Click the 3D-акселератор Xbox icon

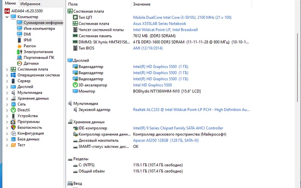pos(75,85)
